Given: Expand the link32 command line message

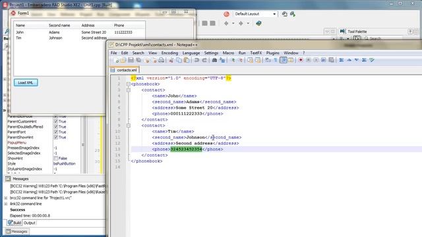Looking at the screenshot, I should tap(6, 204).
